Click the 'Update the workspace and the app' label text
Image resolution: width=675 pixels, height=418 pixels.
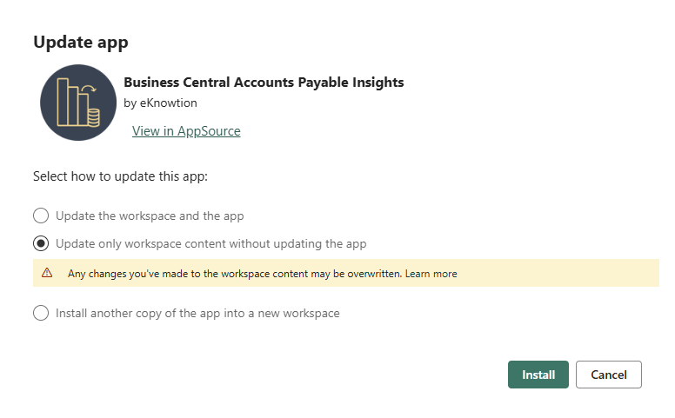[x=150, y=216]
